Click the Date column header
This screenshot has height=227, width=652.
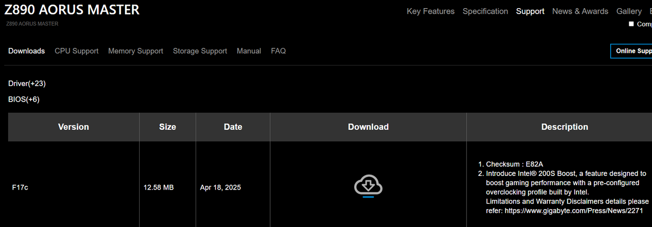(x=233, y=127)
